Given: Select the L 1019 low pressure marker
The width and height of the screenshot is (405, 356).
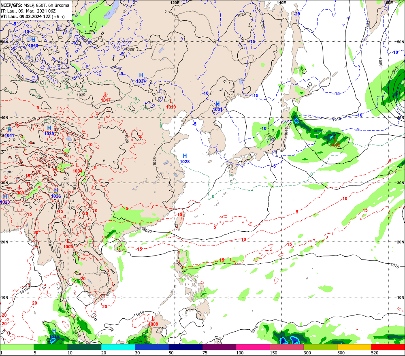Looking at the screenshot, I should (171, 104).
